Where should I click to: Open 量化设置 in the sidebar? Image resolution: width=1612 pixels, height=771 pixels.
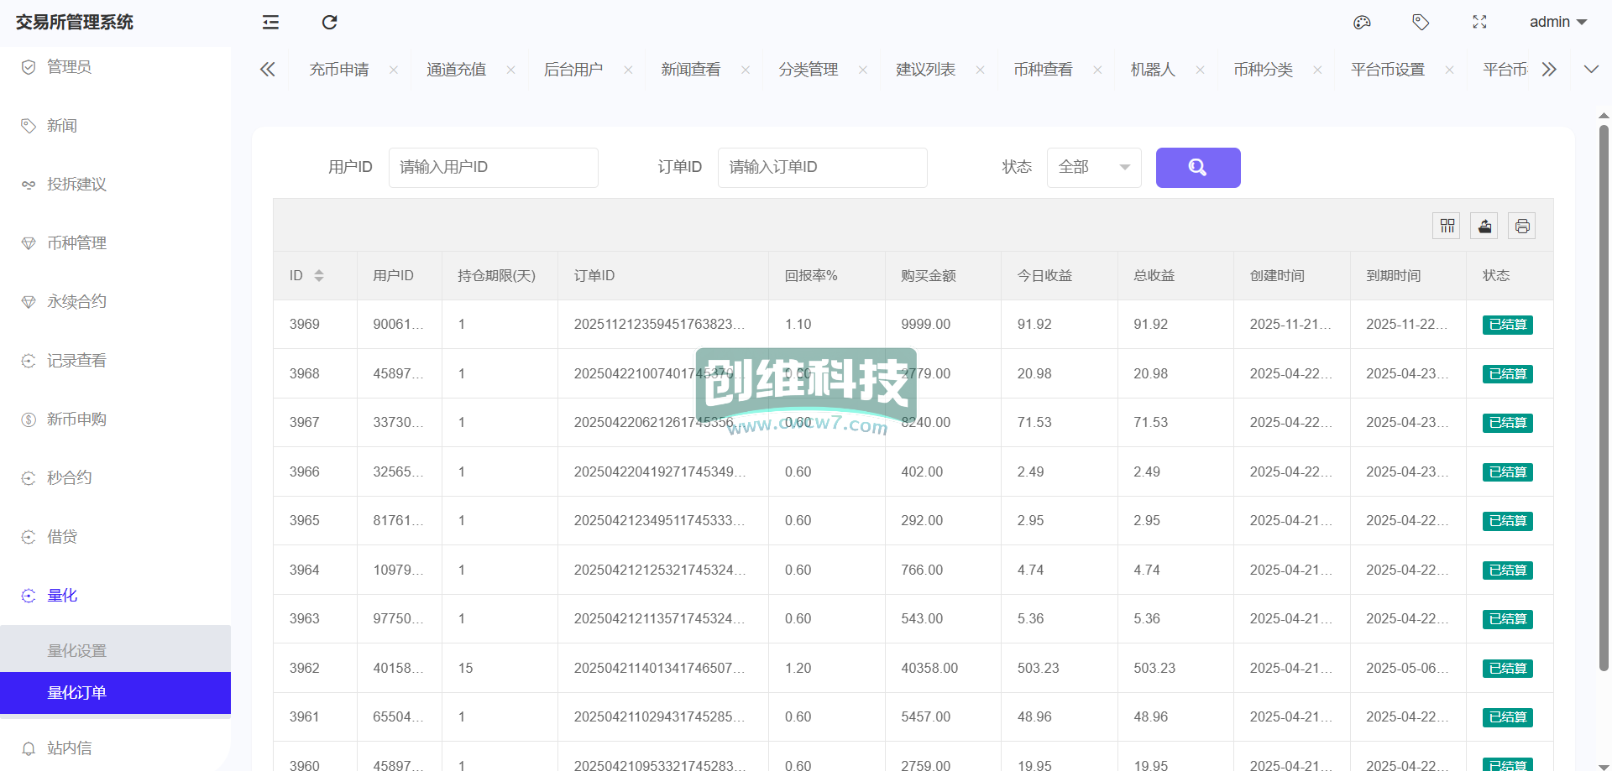tap(77, 651)
